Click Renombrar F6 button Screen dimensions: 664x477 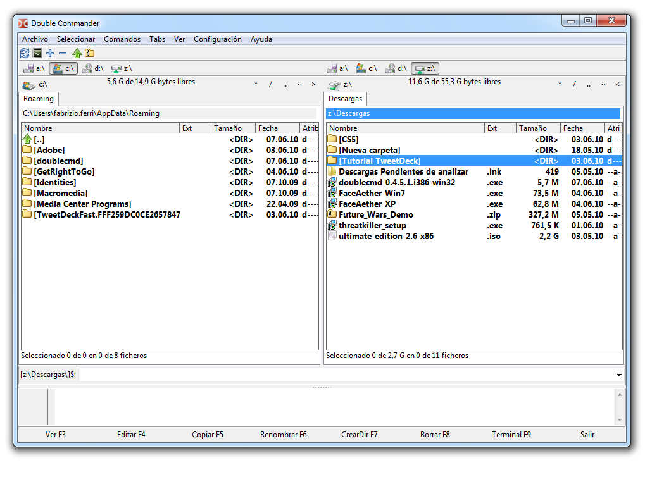(284, 434)
